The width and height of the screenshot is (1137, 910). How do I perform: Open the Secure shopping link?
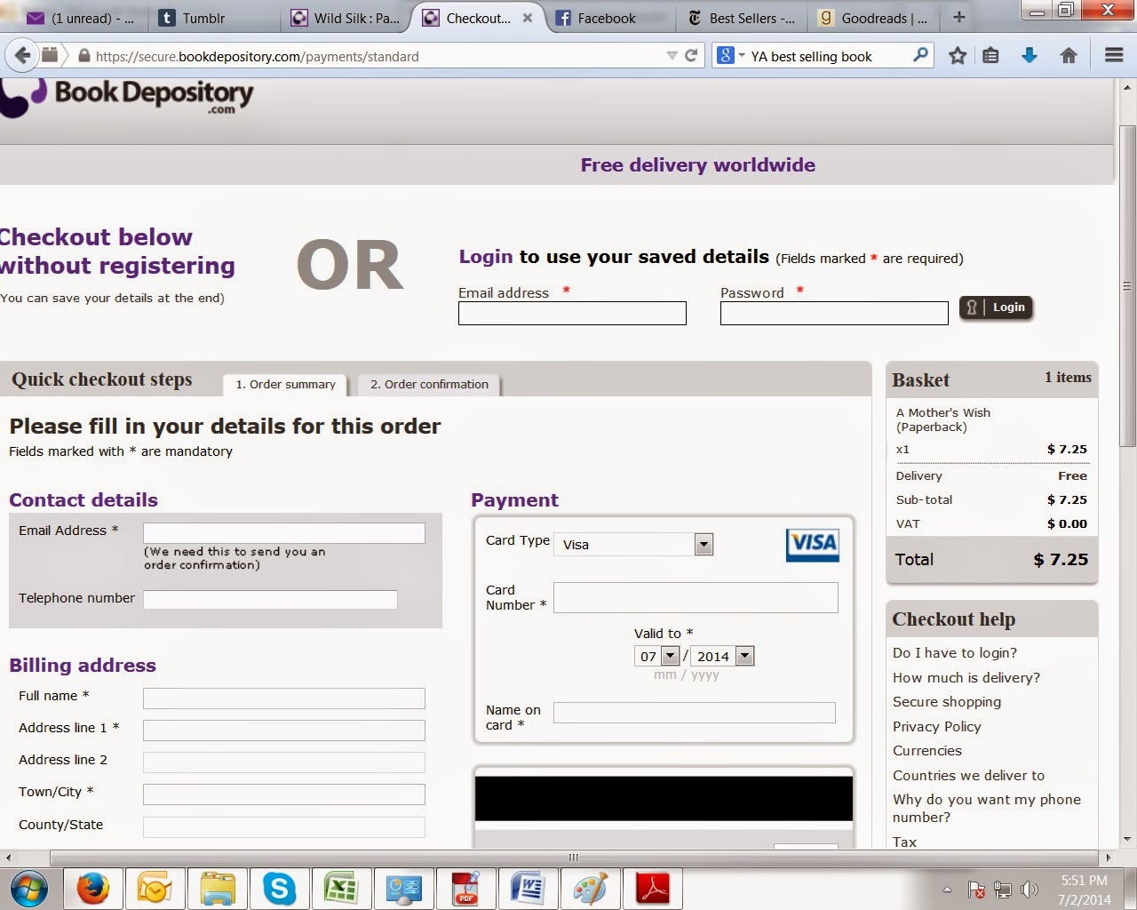click(x=947, y=701)
